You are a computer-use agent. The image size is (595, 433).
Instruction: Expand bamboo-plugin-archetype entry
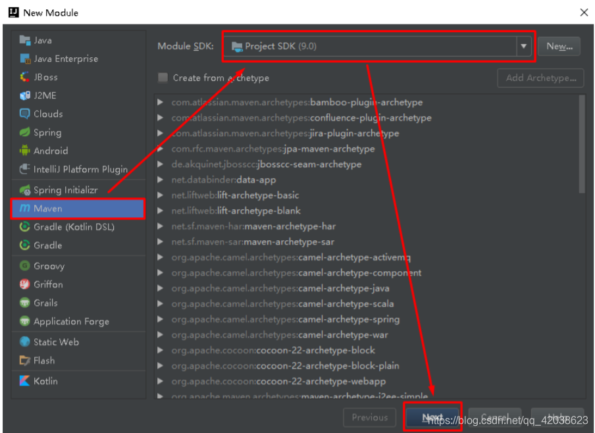point(161,103)
